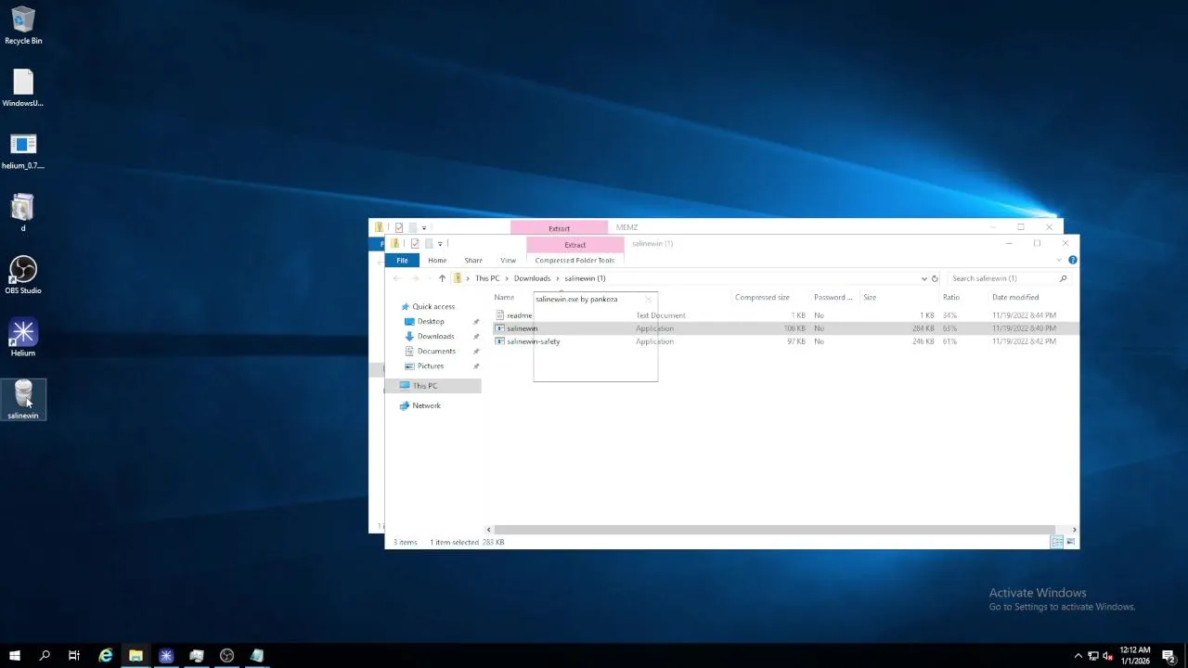Select the WindowsU... file on the desktop
Image resolution: width=1188 pixels, height=668 pixels.
click(23, 88)
